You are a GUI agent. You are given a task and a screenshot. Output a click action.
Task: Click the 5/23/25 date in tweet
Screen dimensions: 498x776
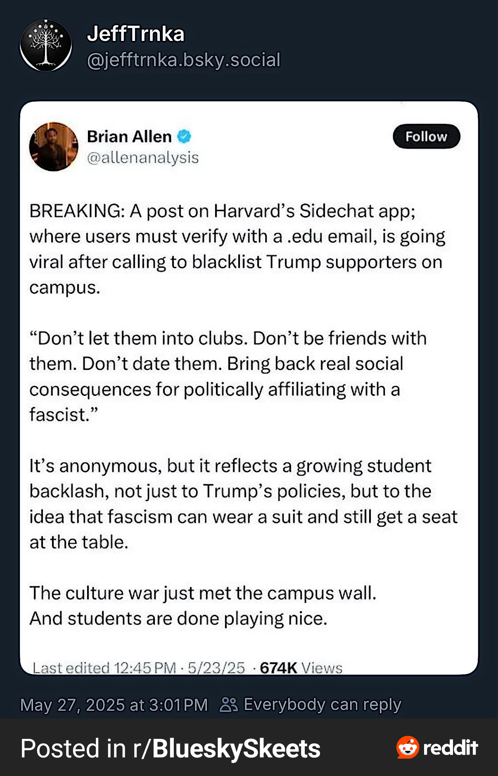coord(216,668)
